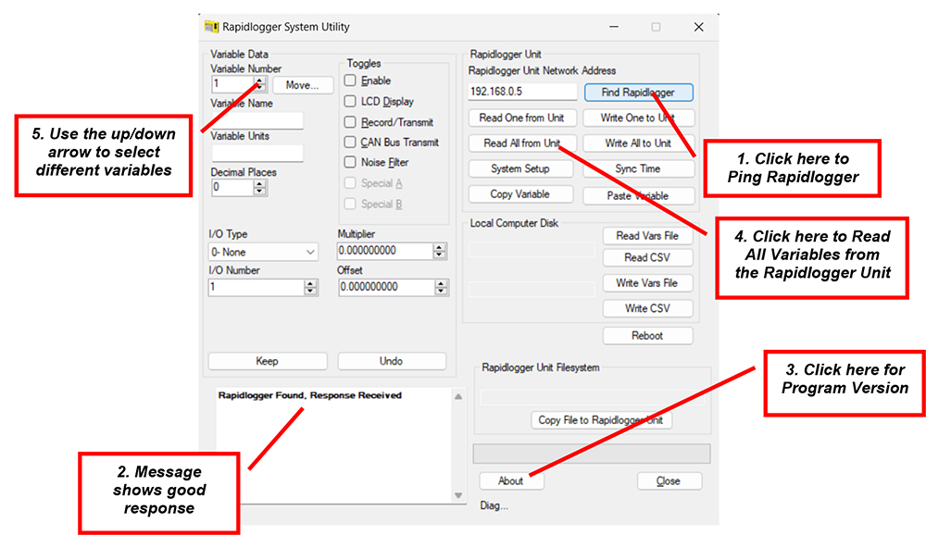926x535 pixels.
Task: Click the Reboot button
Action: pos(647,335)
